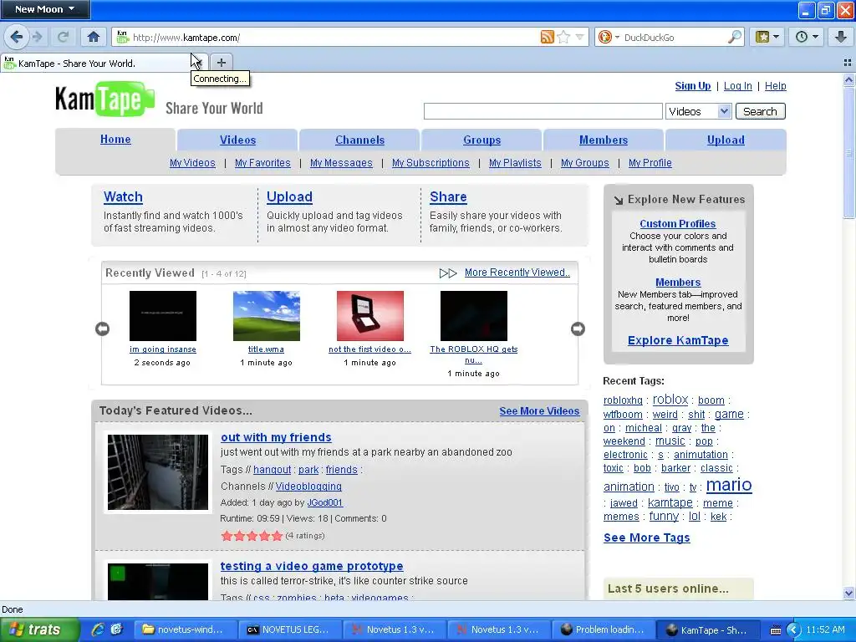Open uploader JGod001 profile link
The height and width of the screenshot is (642, 856).
[325, 502]
